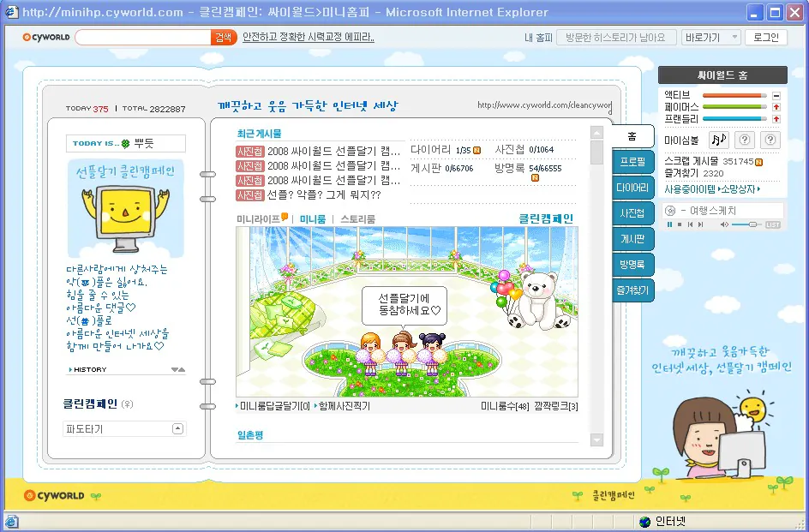Switch to the 즐겨찾기 tab

click(x=633, y=290)
